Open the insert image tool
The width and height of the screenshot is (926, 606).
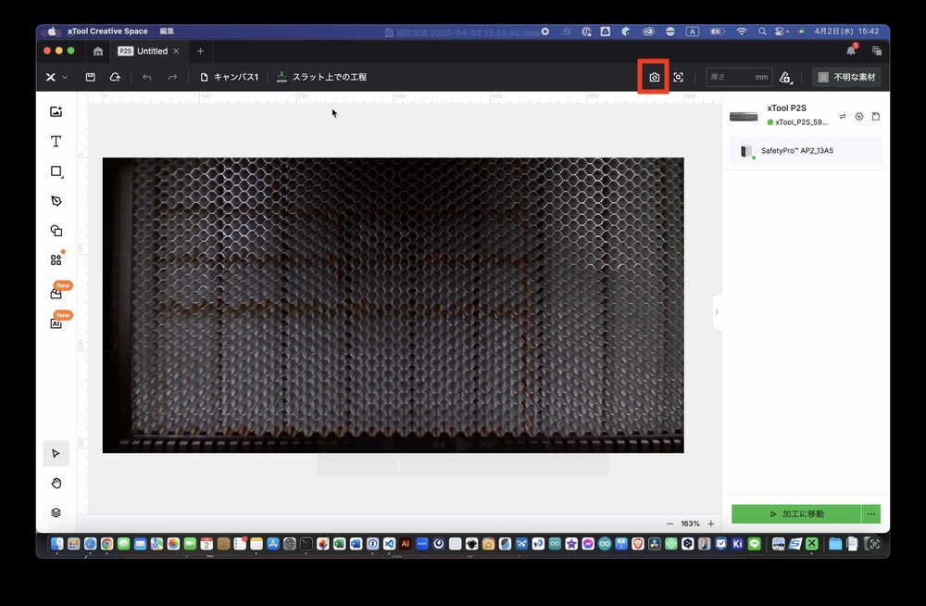[56, 112]
